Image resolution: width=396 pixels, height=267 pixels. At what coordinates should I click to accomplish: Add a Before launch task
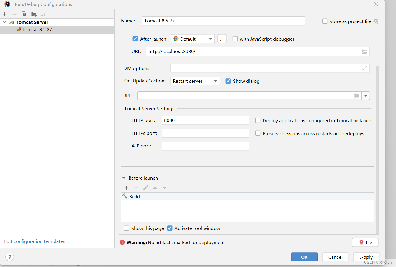click(126, 188)
